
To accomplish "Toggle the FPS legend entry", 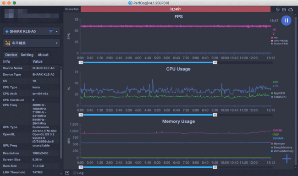I will pyautogui.click(x=274, y=38).
